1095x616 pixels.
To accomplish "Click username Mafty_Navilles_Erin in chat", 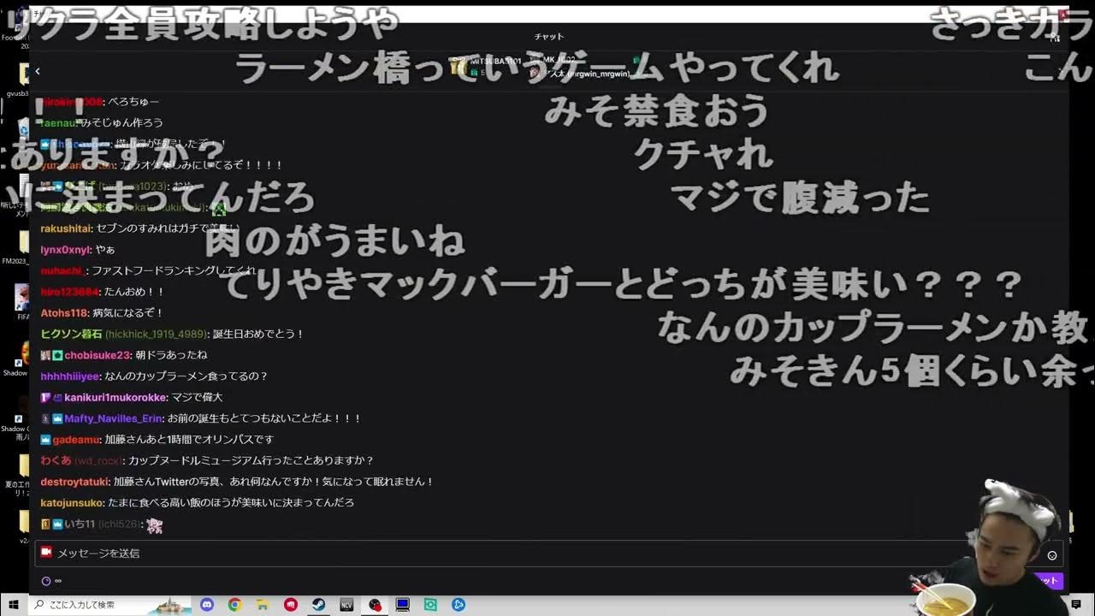I will 113,418.
